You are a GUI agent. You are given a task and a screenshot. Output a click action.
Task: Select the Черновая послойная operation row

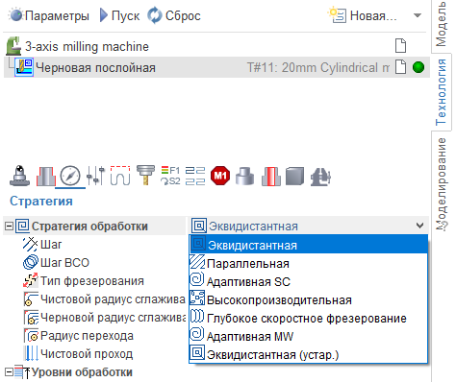click(216, 67)
